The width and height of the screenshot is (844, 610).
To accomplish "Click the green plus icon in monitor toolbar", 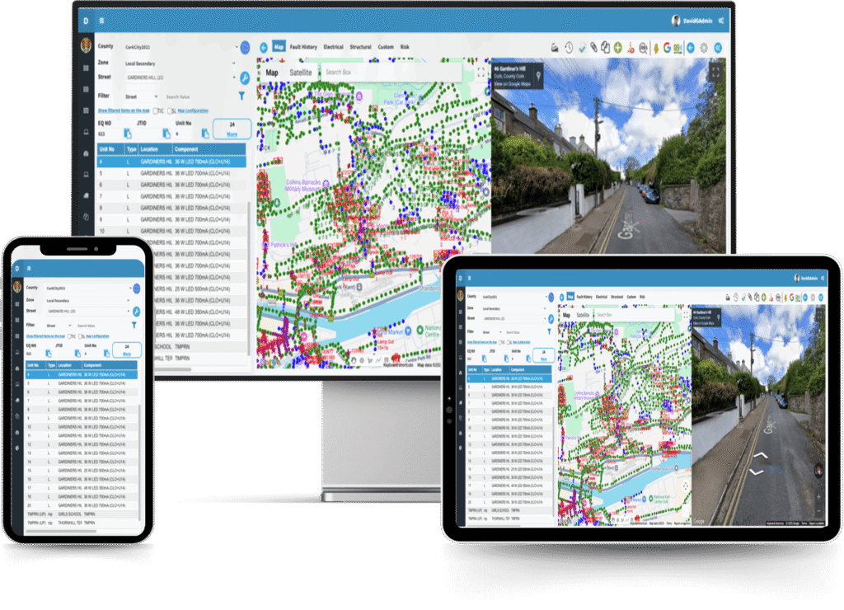I will coord(617,48).
